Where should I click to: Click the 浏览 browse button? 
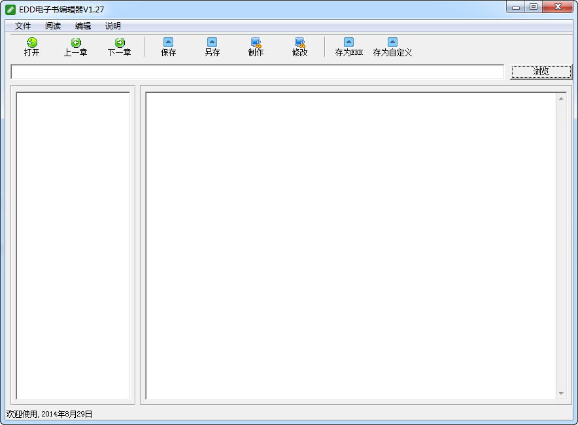click(x=541, y=71)
